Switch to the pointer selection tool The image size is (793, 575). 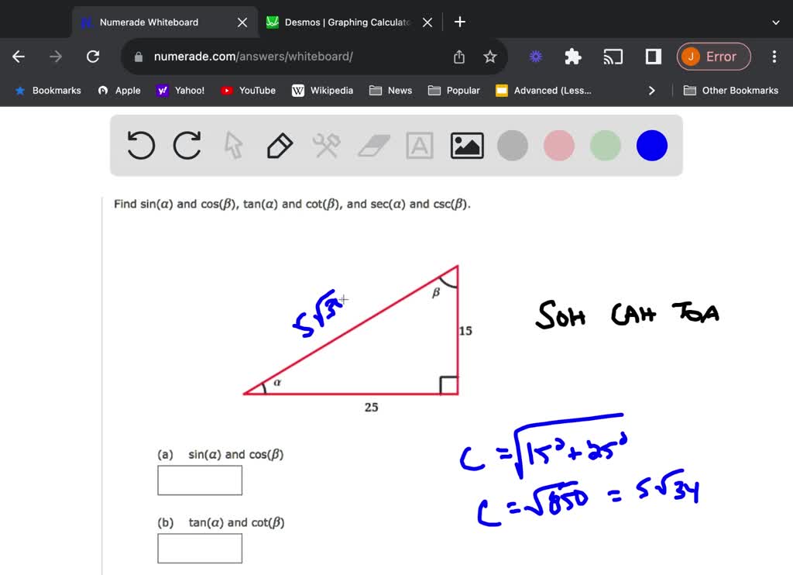pyautogui.click(x=233, y=145)
